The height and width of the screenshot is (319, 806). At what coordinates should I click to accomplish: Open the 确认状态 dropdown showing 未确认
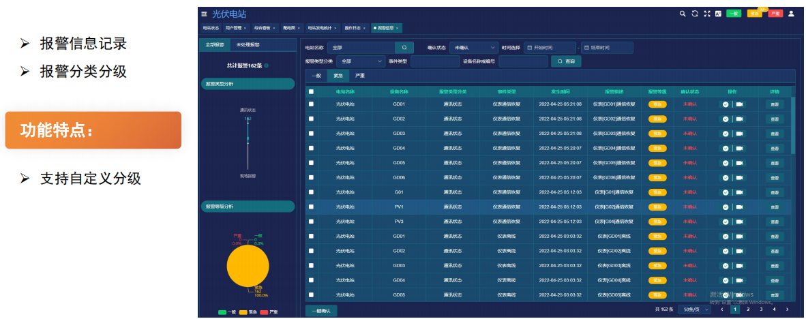473,48
